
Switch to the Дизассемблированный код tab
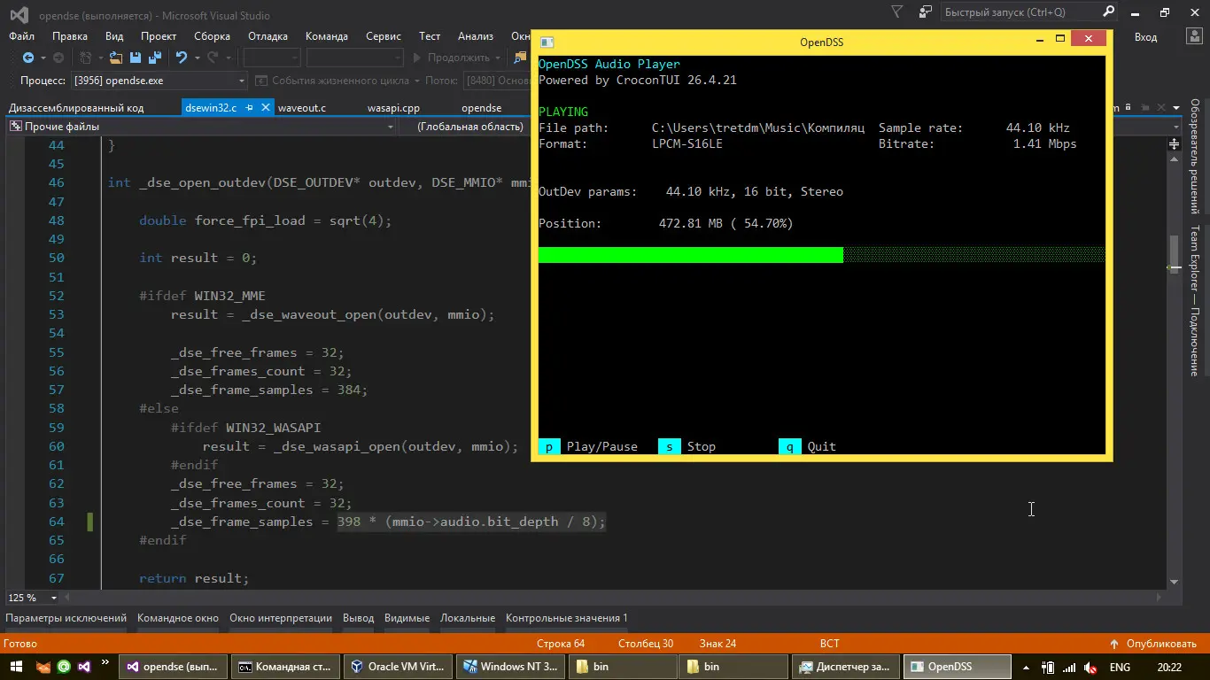(x=76, y=108)
